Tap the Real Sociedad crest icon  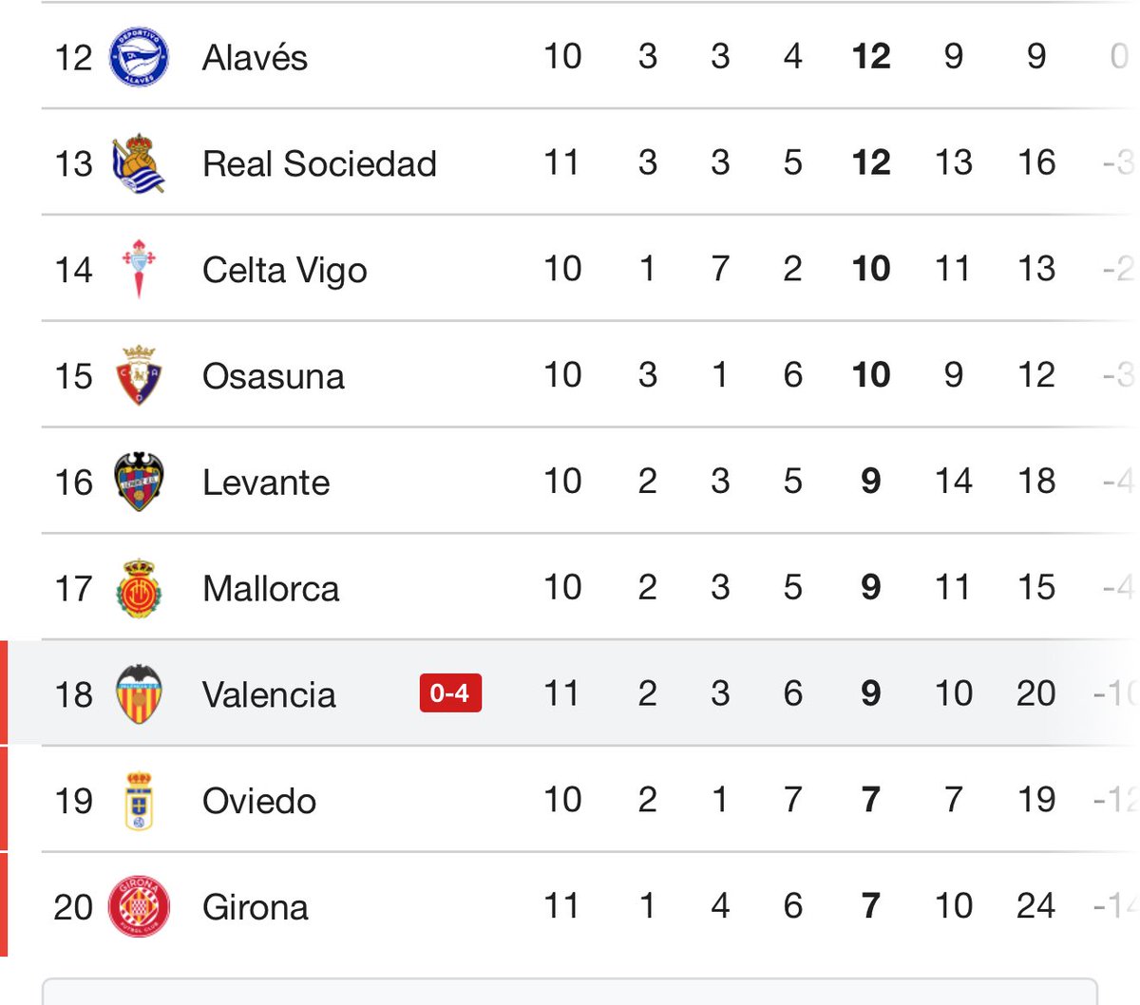pyautogui.click(x=140, y=163)
